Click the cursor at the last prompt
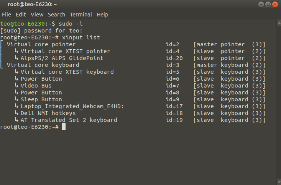This screenshot has width=281, height=185. [x=64, y=127]
